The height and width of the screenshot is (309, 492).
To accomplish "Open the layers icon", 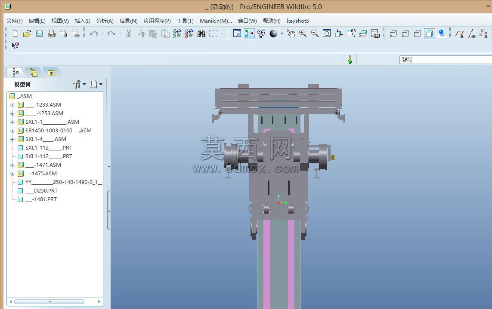I will pyautogui.click(x=363, y=34).
